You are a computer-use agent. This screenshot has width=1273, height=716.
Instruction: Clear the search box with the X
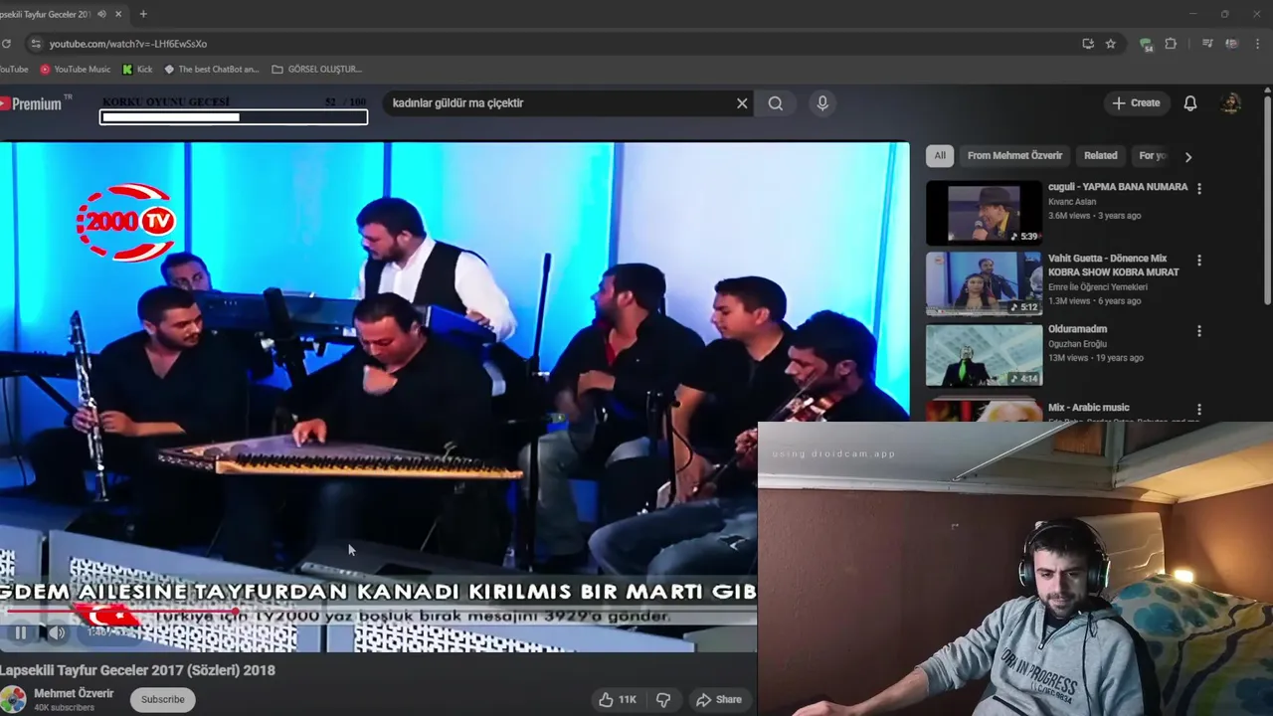click(742, 103)
